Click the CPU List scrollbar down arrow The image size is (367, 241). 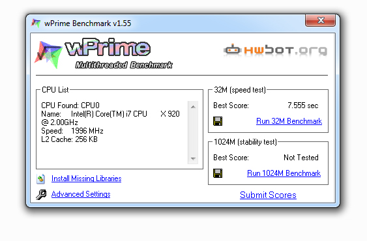pyautogui.click(x=193, y=159)
